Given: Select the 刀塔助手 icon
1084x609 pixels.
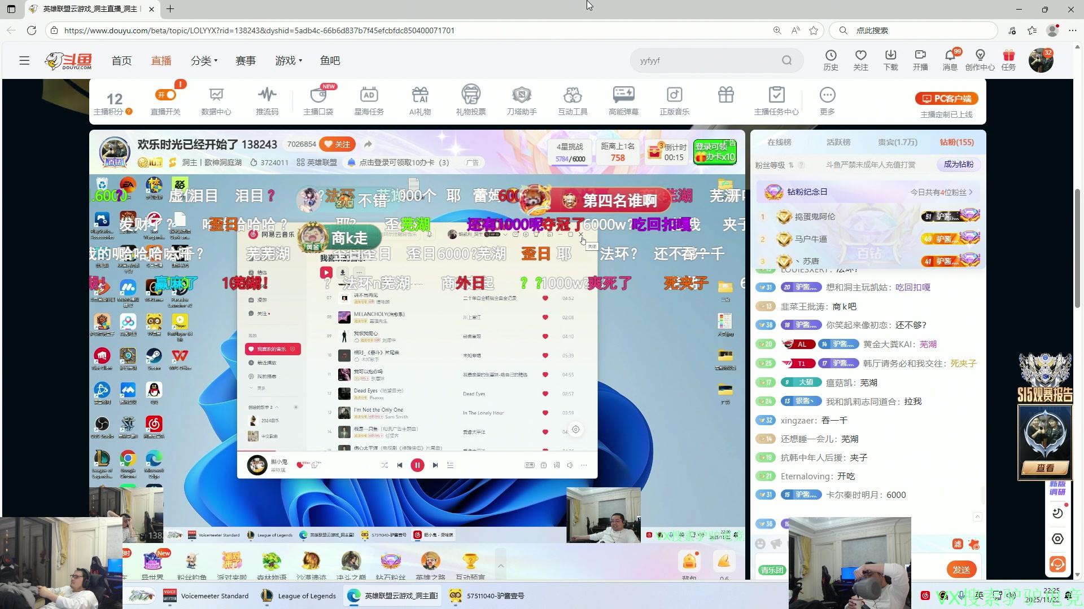Looking at the screenshot, I should point(521,100).
